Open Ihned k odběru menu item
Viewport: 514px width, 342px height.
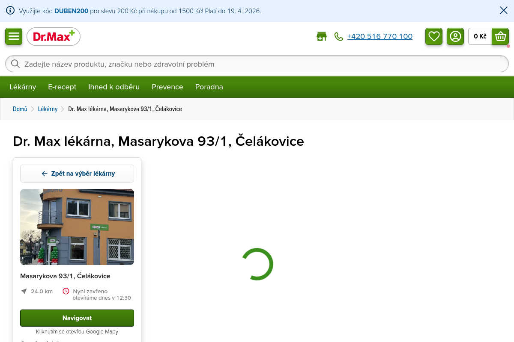[114, 87]
